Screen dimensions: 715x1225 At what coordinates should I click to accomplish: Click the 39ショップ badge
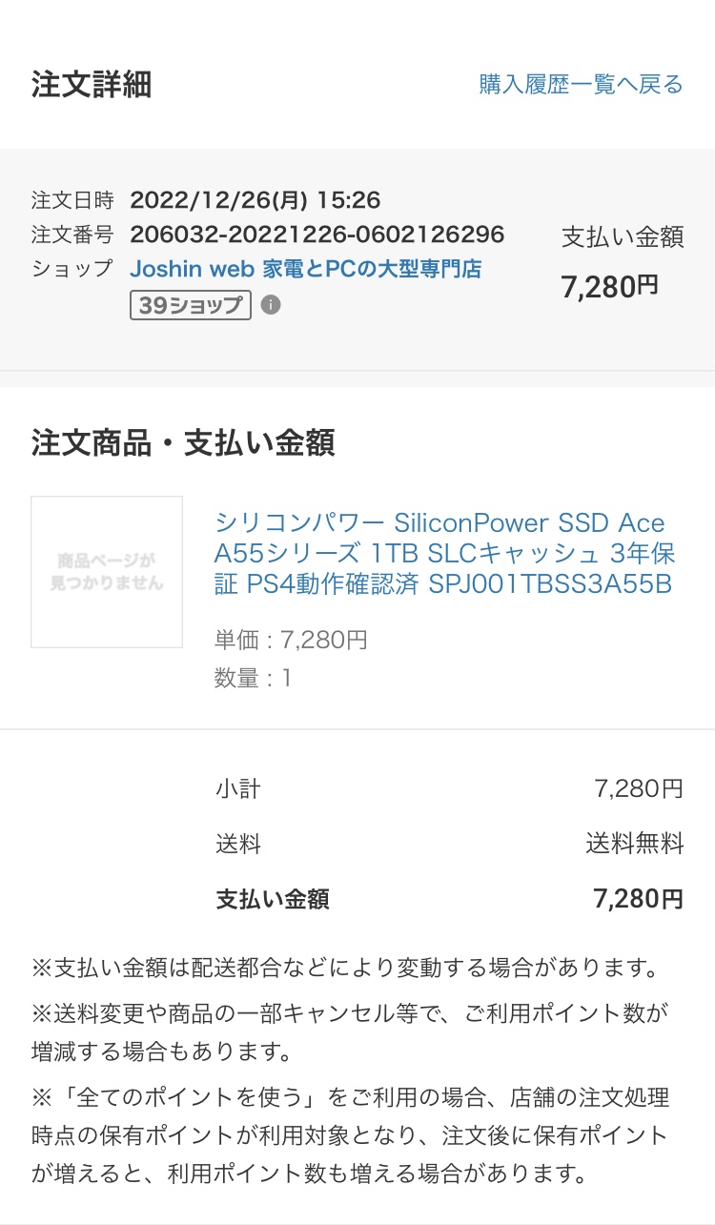pos(191,305)
